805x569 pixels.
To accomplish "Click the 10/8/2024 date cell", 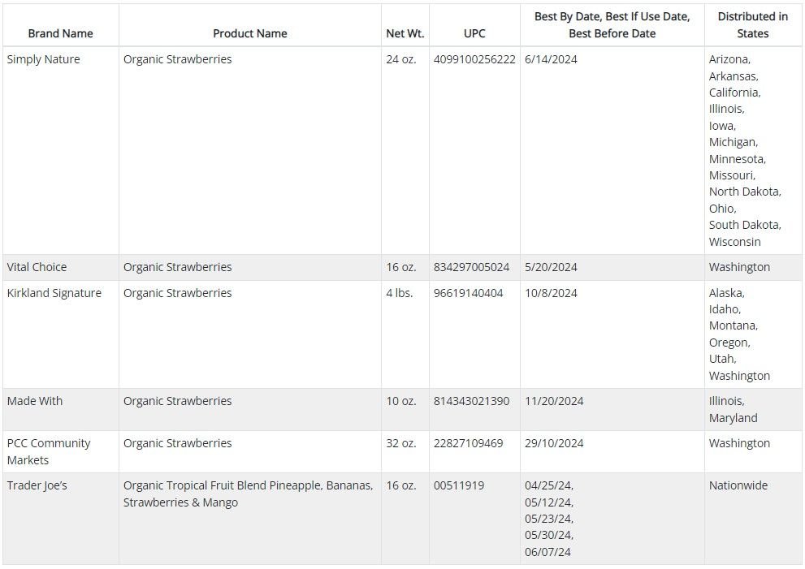I will (551, 293).
